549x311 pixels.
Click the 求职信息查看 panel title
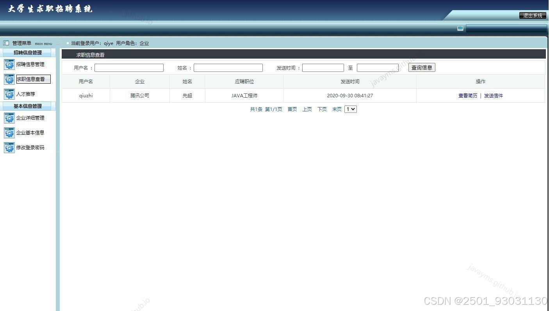click(x=90, y=55)
